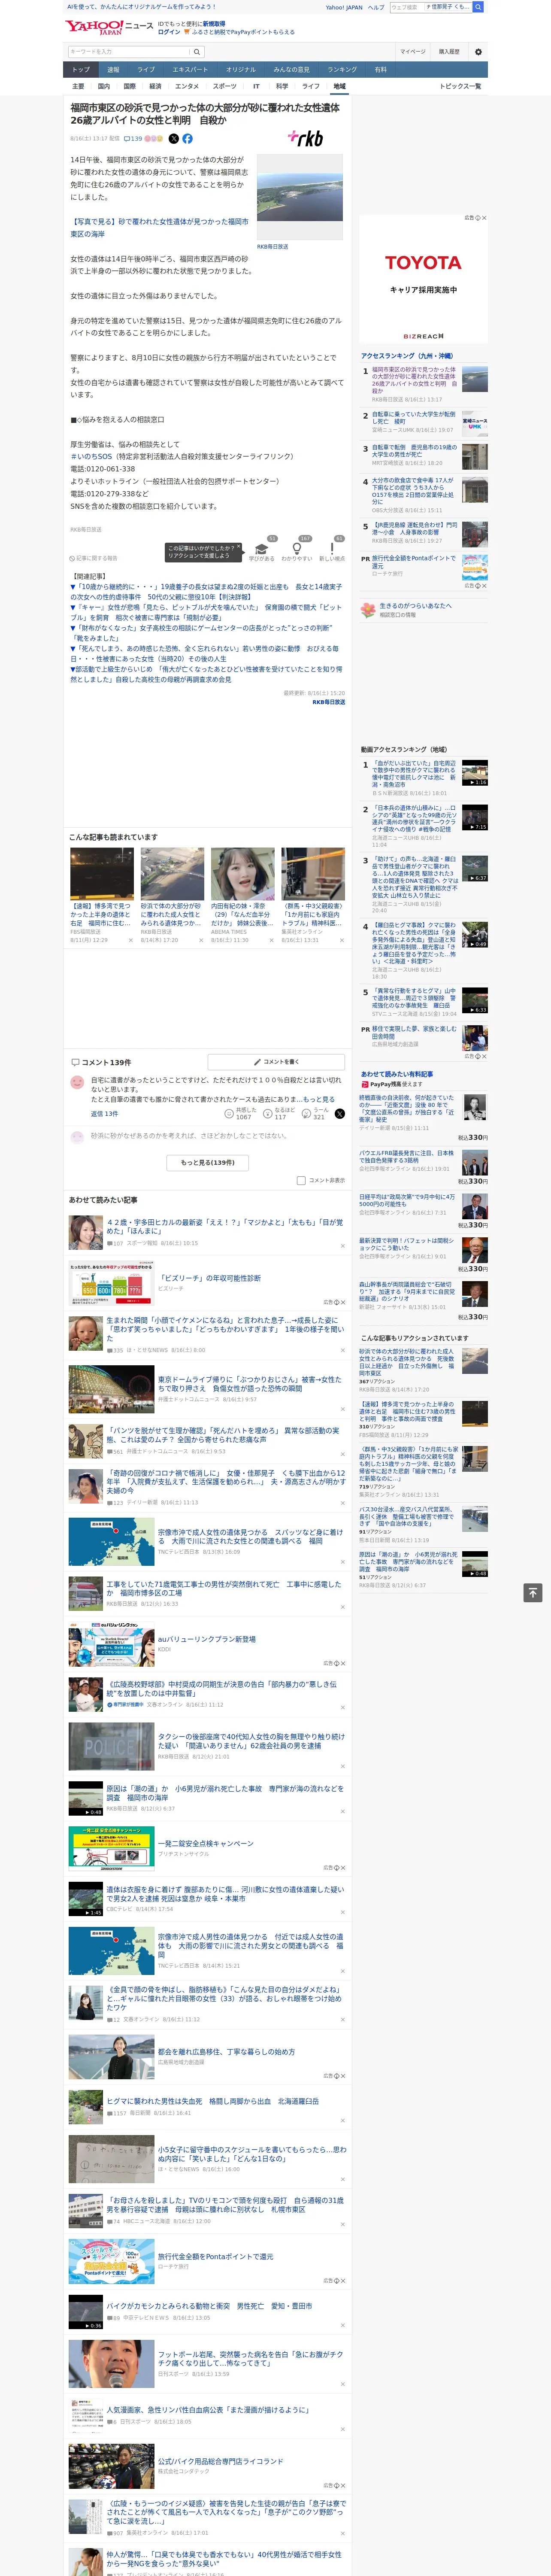
Task: Select the エキスパート tab
Action: point(190,70)
